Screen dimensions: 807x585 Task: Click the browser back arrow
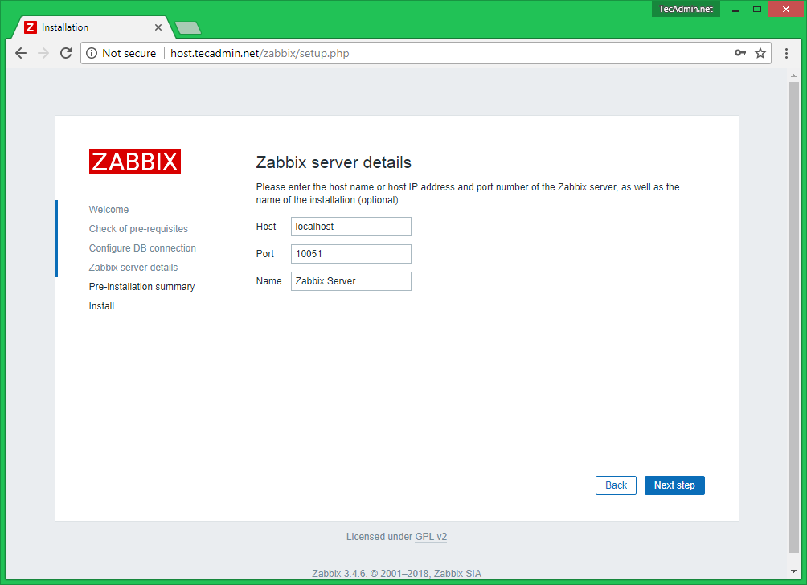point(21,53)
